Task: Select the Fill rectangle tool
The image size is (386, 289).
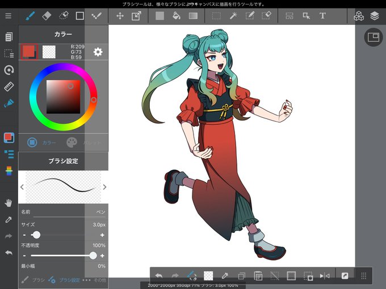Action: [x=160, y=16]
